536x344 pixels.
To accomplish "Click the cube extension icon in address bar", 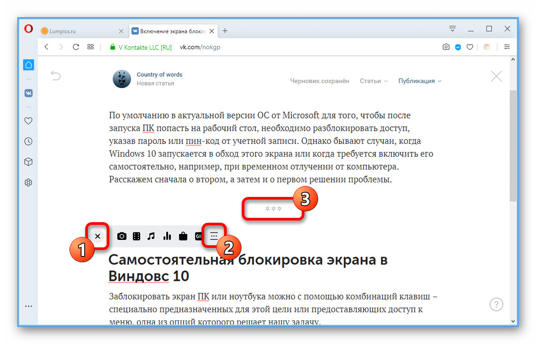I will pos(487,47).
